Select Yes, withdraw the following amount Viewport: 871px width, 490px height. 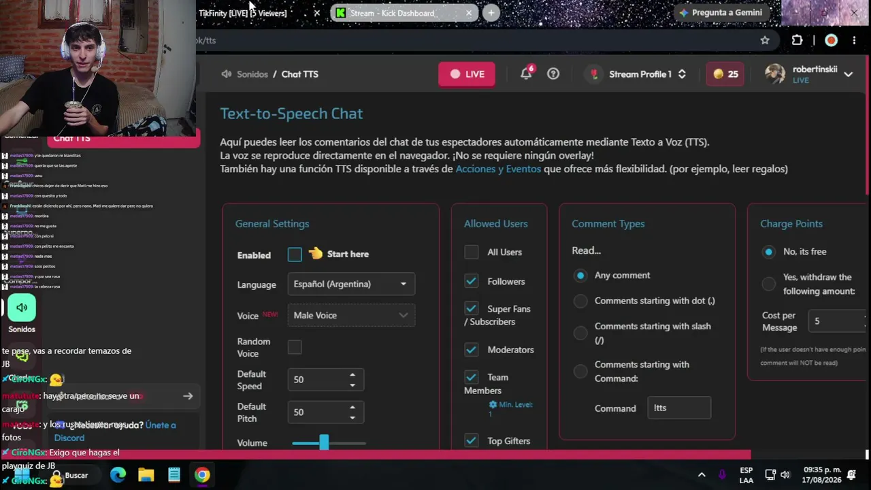coord(769,284)
